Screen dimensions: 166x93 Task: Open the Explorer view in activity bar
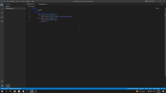tap(2, 5)
